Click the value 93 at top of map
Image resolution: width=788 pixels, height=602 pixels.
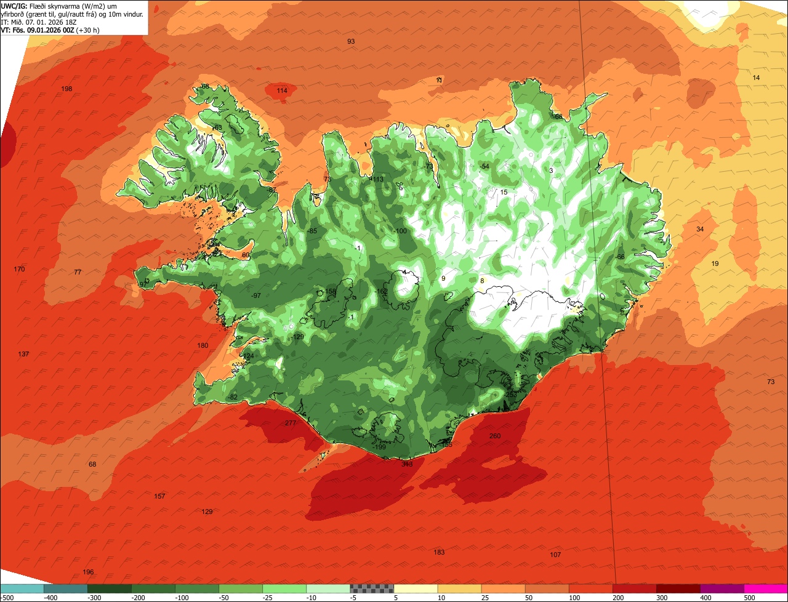click(x=351, y=41)
